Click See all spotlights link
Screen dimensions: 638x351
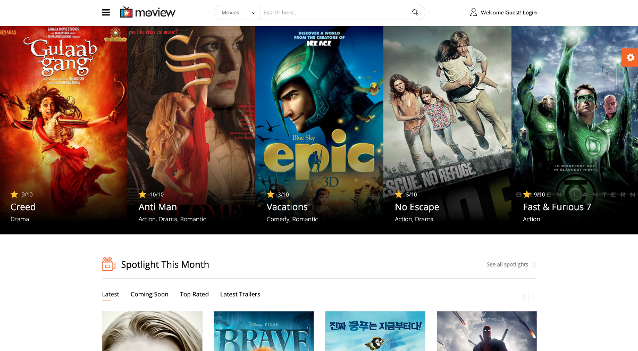coord(507,264)
